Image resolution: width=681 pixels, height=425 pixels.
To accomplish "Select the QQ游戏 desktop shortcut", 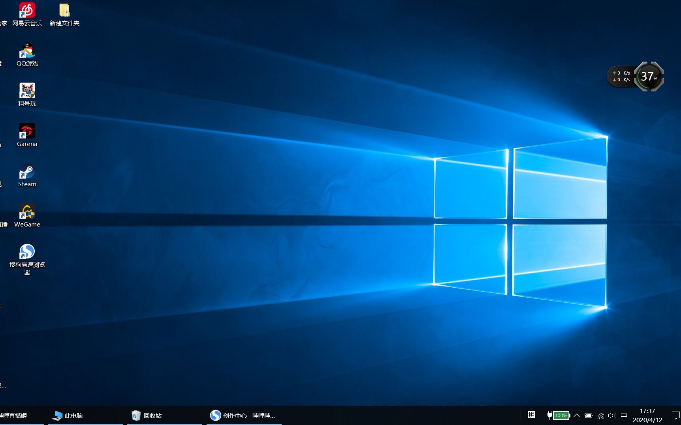I will coord(27,54).
